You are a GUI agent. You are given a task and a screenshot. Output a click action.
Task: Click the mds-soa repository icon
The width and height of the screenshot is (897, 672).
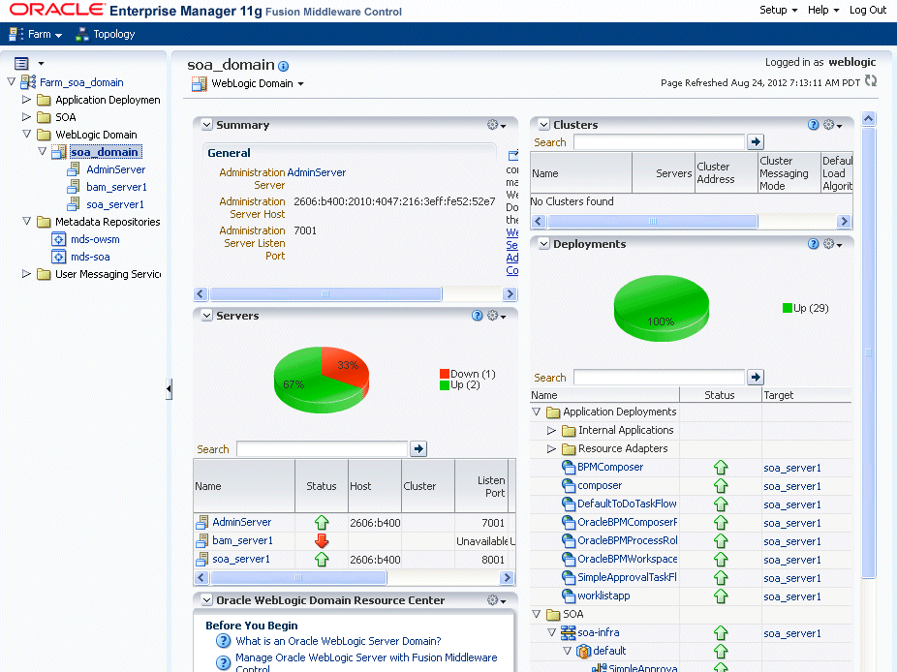(58, 257)
